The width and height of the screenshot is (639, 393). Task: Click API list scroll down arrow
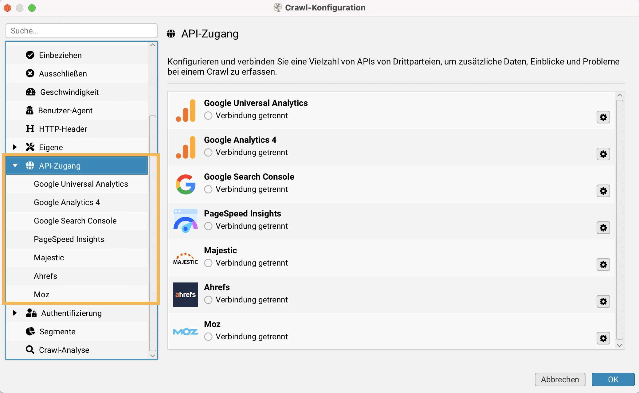[620, 345]
